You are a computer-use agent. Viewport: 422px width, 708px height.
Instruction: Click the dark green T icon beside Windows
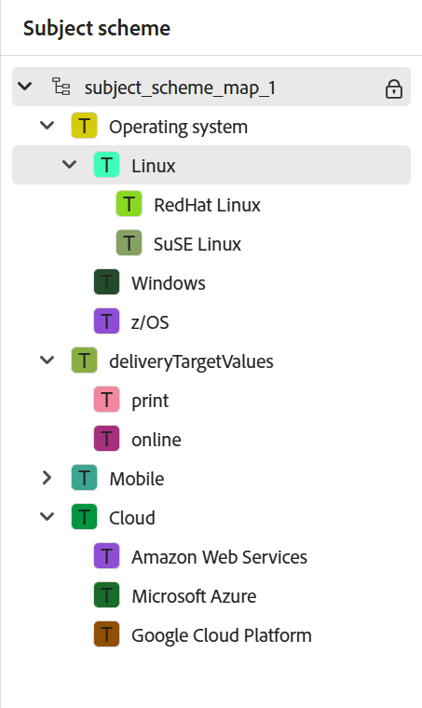pos(106,282)
